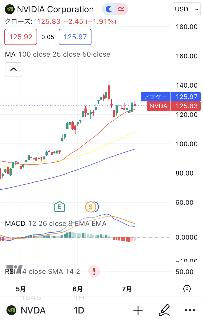Tap the green E earnings marker
This screenshot has height=320, width=203.
(x=60, y=207)
